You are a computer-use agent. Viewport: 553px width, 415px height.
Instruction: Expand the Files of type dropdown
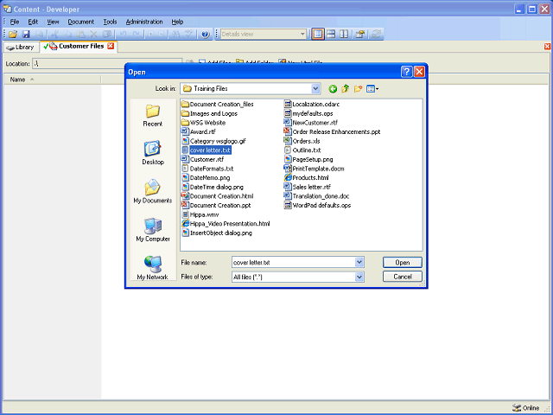coord(359,277)
